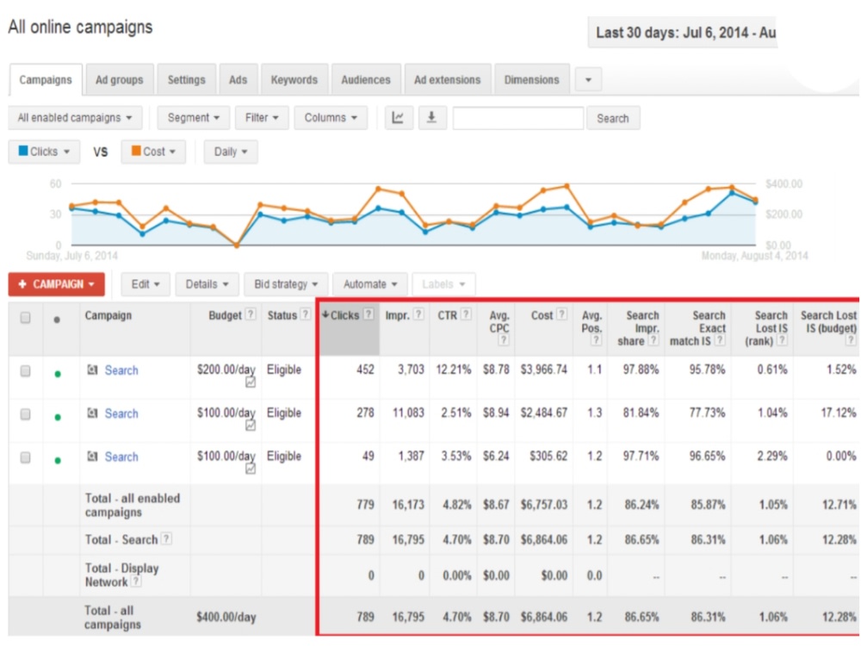Open the Cost metric dropdown
861x646 pixels.
(x=153, y=152)
